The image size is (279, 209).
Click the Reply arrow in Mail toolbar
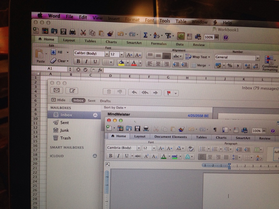point(134,92)
